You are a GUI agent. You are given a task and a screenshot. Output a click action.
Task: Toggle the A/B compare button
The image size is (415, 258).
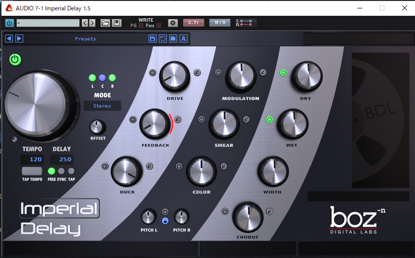(184, 38)
